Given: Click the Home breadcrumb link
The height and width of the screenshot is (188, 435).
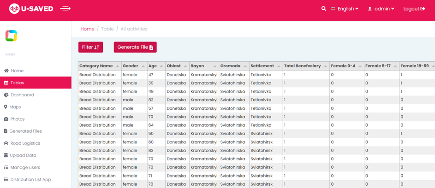Looking at the screenshot, I should [87, 29].
